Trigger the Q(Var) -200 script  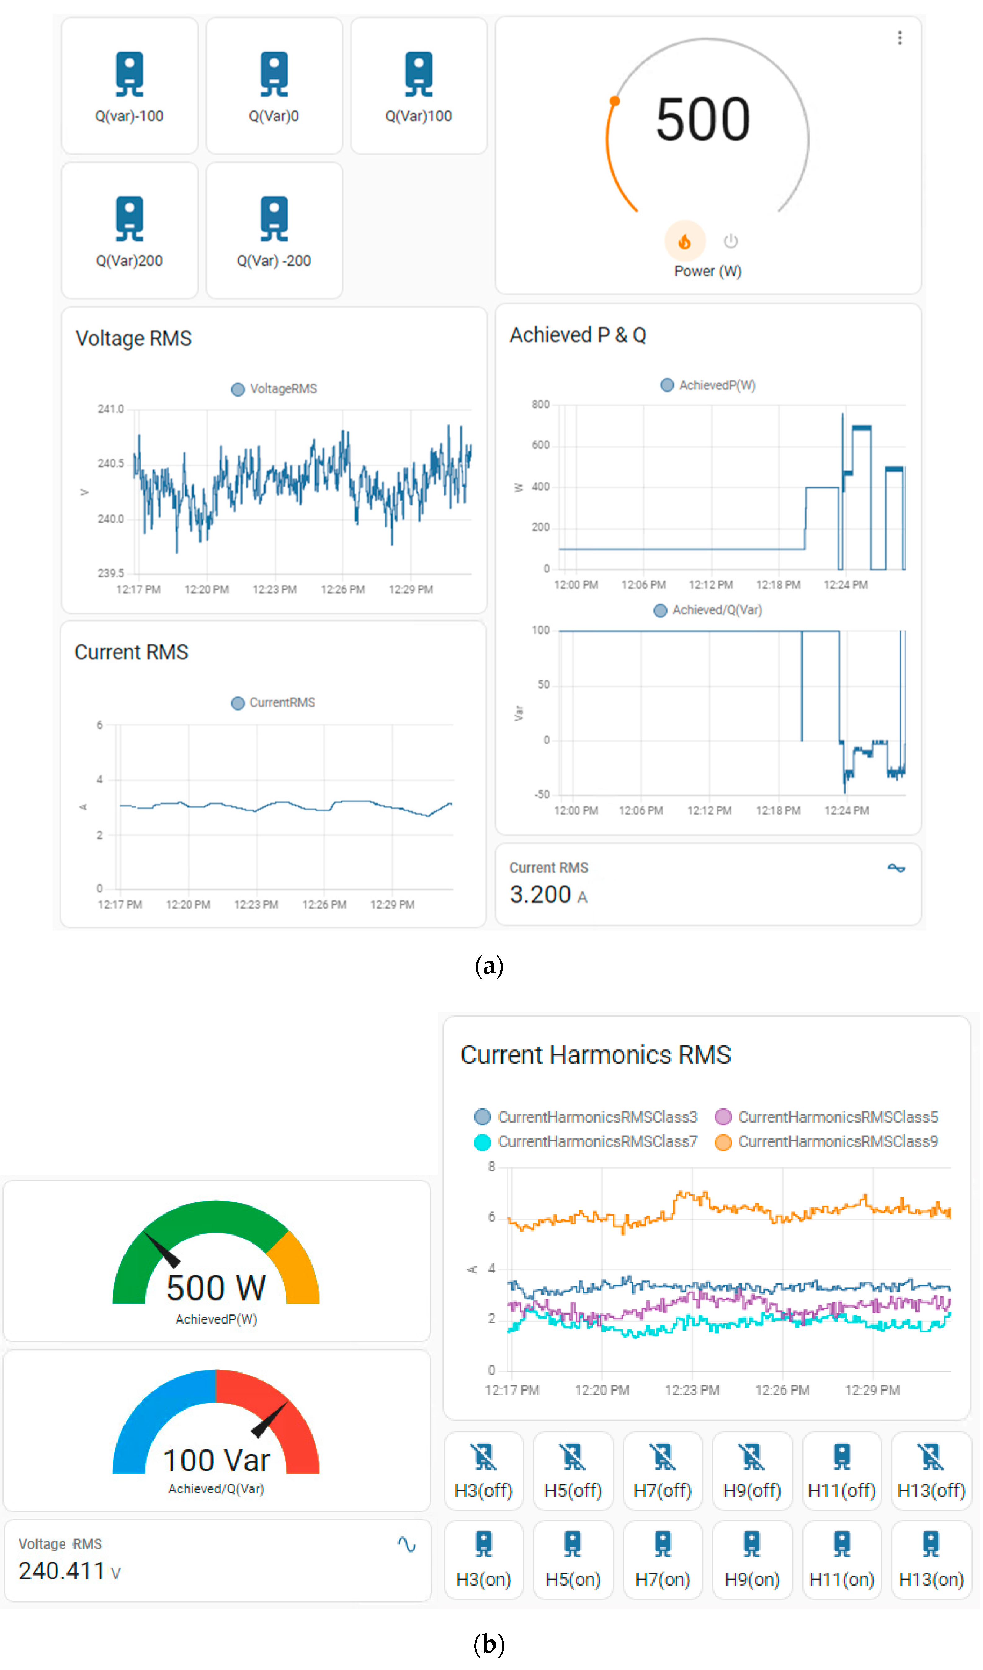pyautogui.click(x=275, y=219)
